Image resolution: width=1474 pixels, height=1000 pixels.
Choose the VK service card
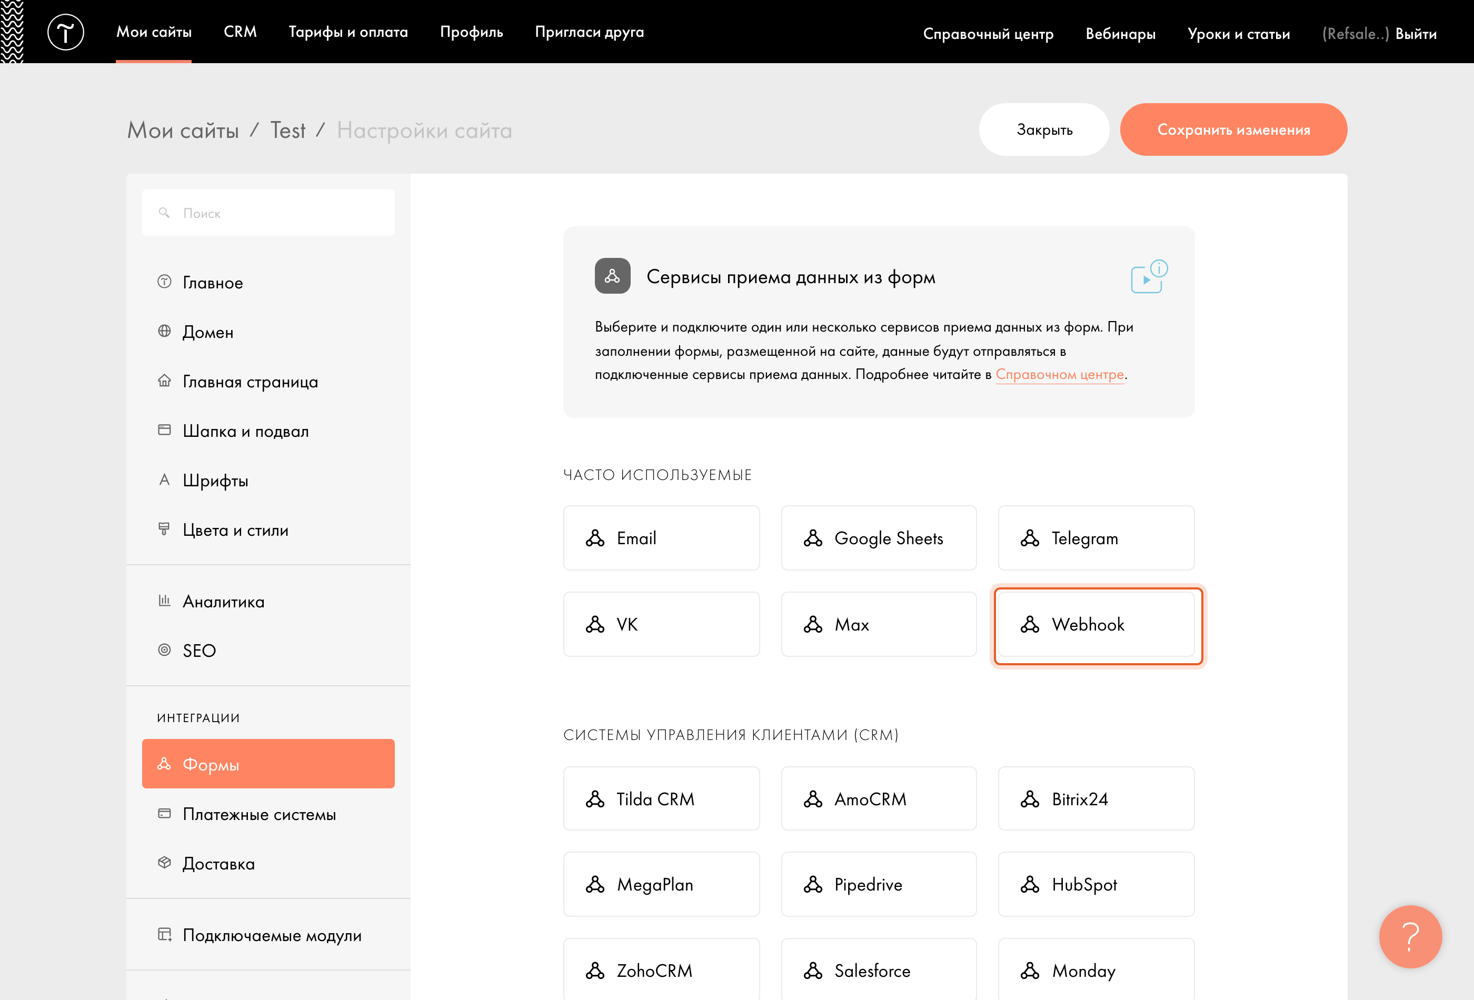(661, 625)
